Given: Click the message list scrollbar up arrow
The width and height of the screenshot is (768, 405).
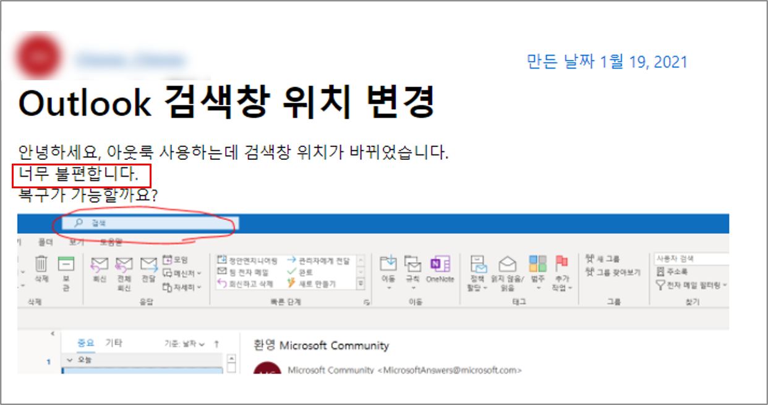Looking at the screenshot, I should [231, 359].
